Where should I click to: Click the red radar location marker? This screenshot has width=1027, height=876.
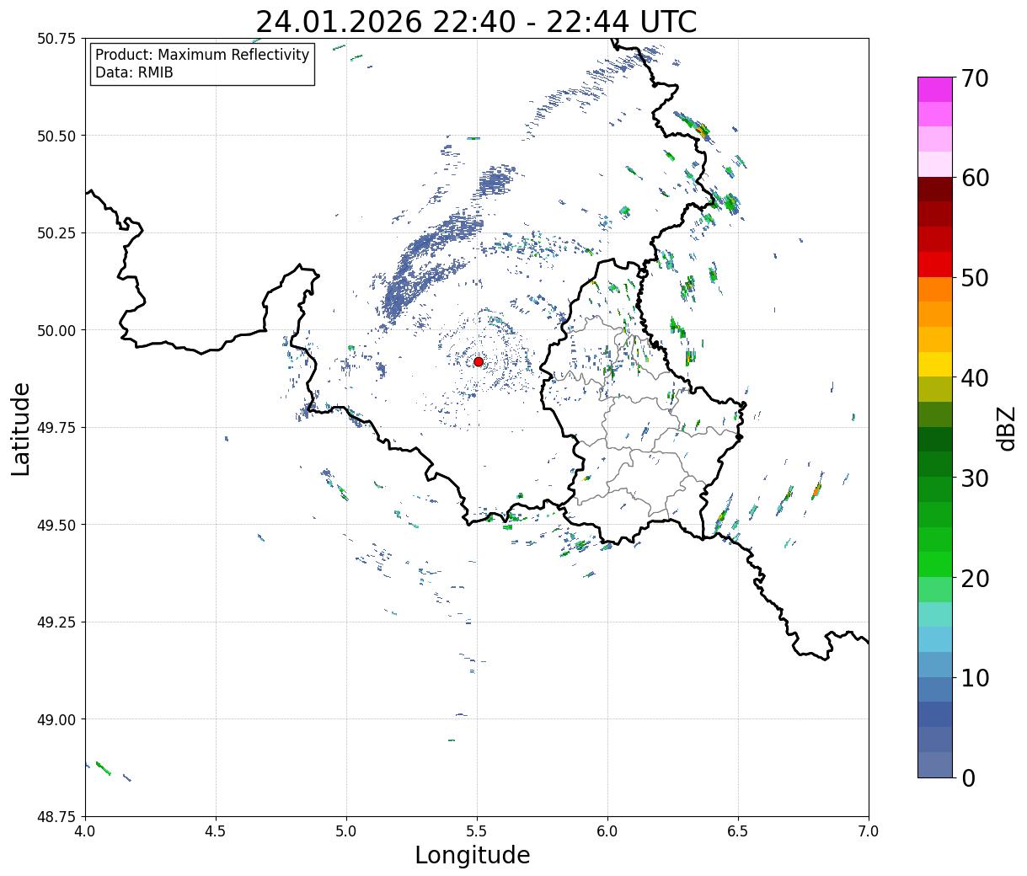(x=479, y=361)
